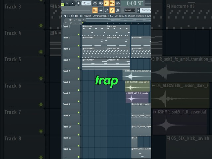The width and height of the screenshot is (212, 159).
Task: Click the playlist overview scrollbar
Action: pos(118,20)
